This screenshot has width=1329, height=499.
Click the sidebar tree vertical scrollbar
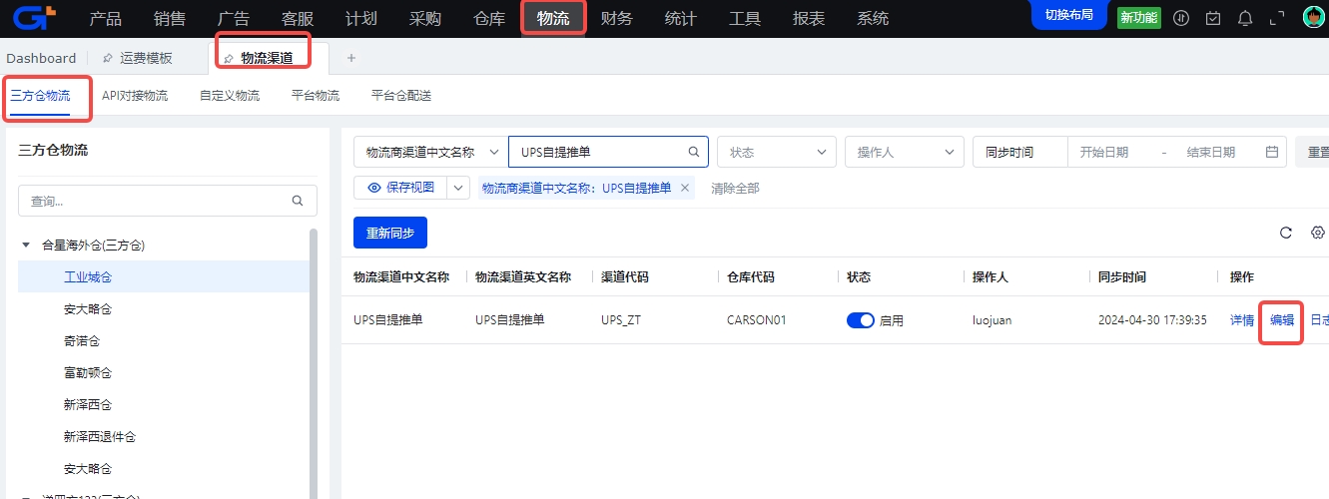(314, 363)
